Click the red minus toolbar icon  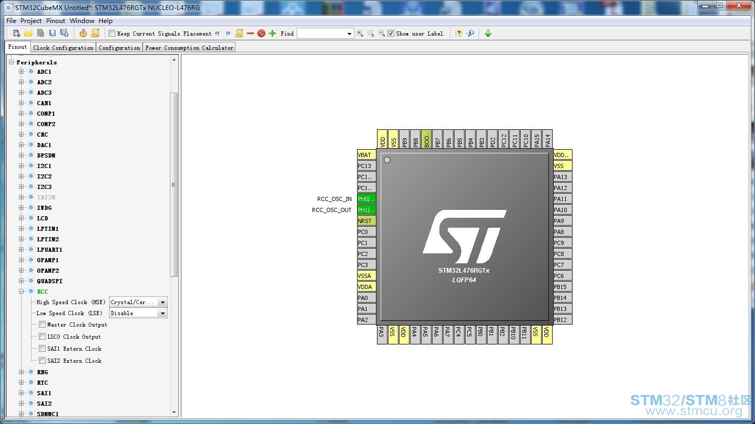coord(250,34)
